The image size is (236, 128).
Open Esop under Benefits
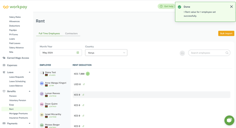pos(11,105)
